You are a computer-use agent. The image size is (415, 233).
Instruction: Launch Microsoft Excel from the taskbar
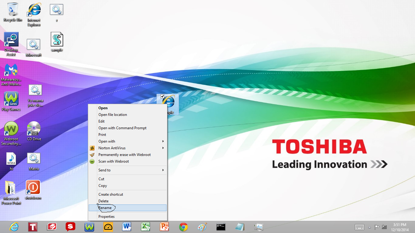pos(146,227)
